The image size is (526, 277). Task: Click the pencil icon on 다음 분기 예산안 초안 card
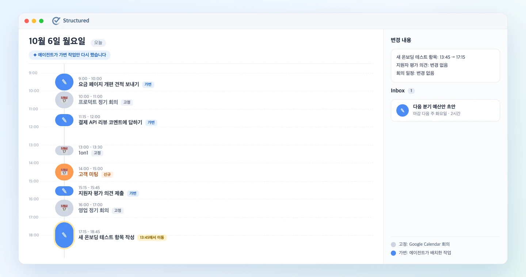point(403,110)
